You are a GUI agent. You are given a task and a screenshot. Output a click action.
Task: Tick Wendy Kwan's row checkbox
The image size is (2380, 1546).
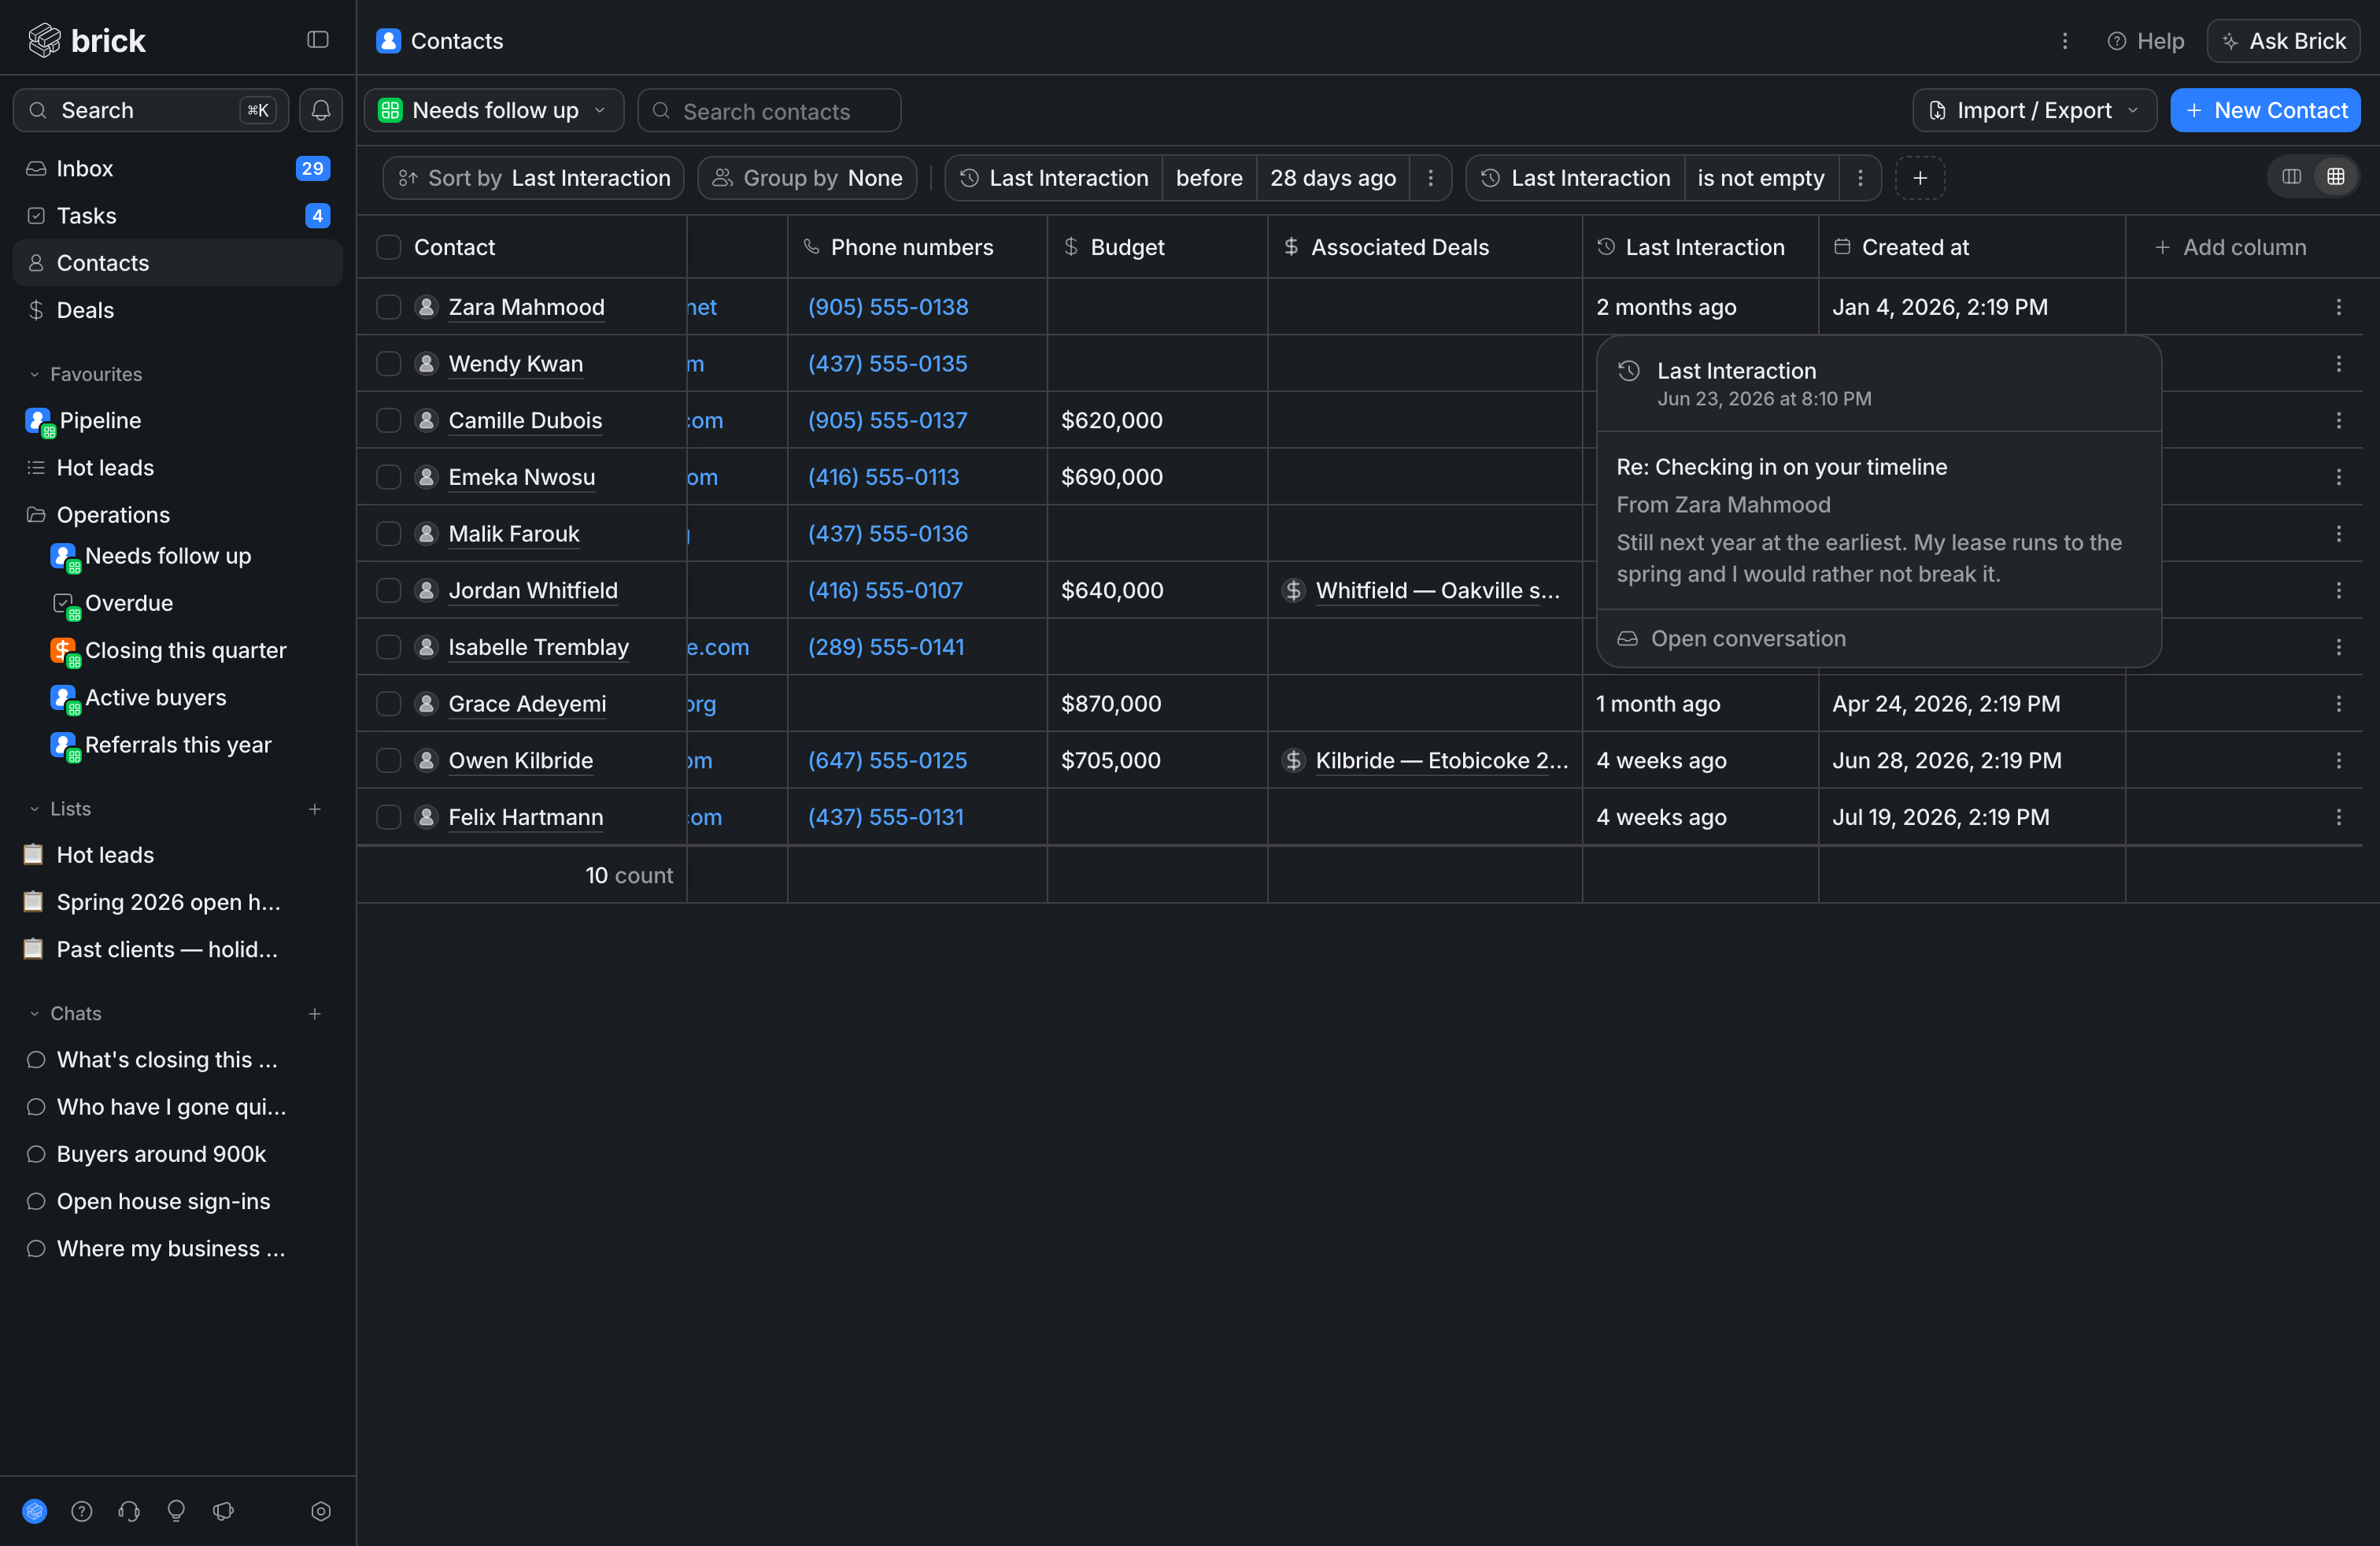point(389,364)
